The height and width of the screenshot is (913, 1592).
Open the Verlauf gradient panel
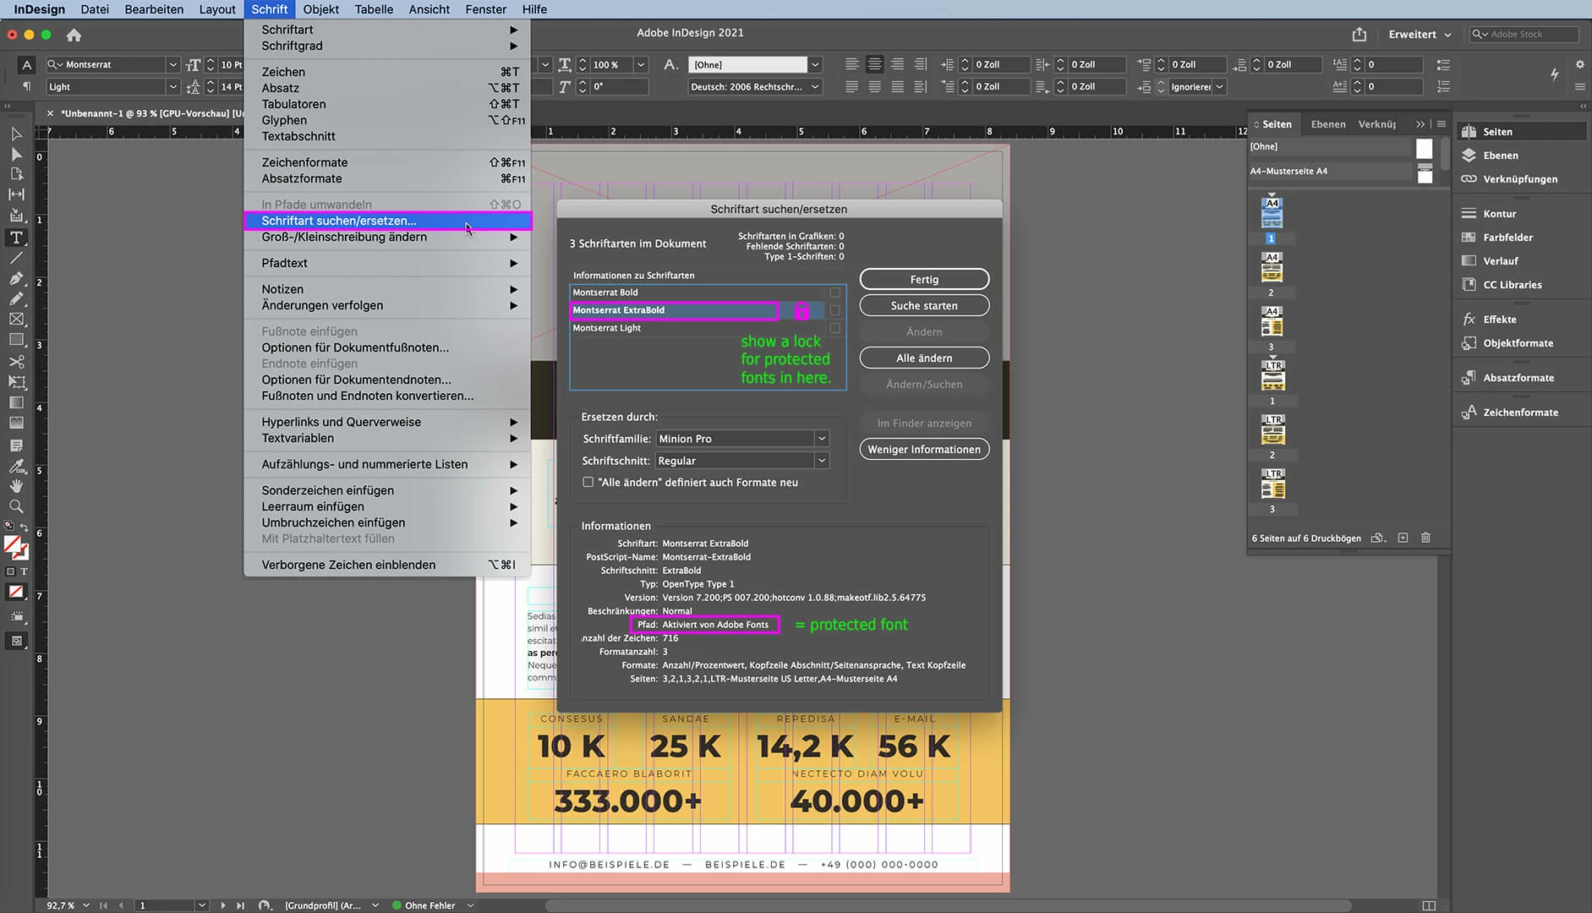click(1501, 260)
